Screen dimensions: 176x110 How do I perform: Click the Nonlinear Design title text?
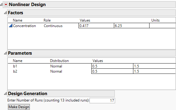pos(27,5)
